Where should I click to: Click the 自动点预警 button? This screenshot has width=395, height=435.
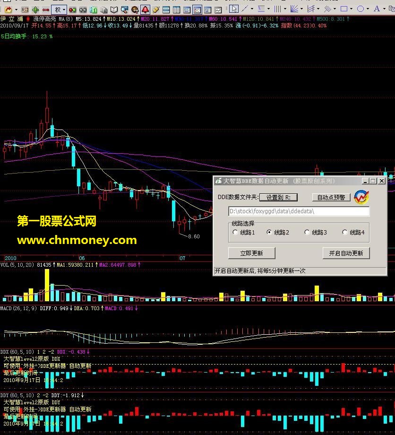pyautogui.click(x=331, y=197)
